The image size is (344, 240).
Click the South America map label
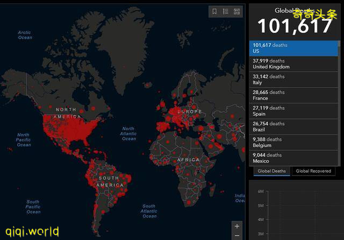[108, 181]
